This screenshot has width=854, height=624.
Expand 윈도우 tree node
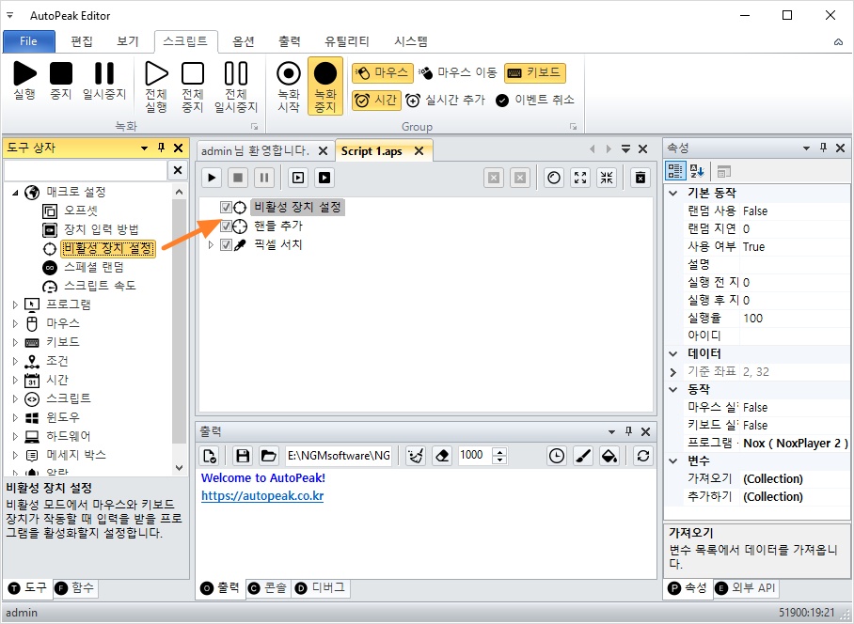15,418
